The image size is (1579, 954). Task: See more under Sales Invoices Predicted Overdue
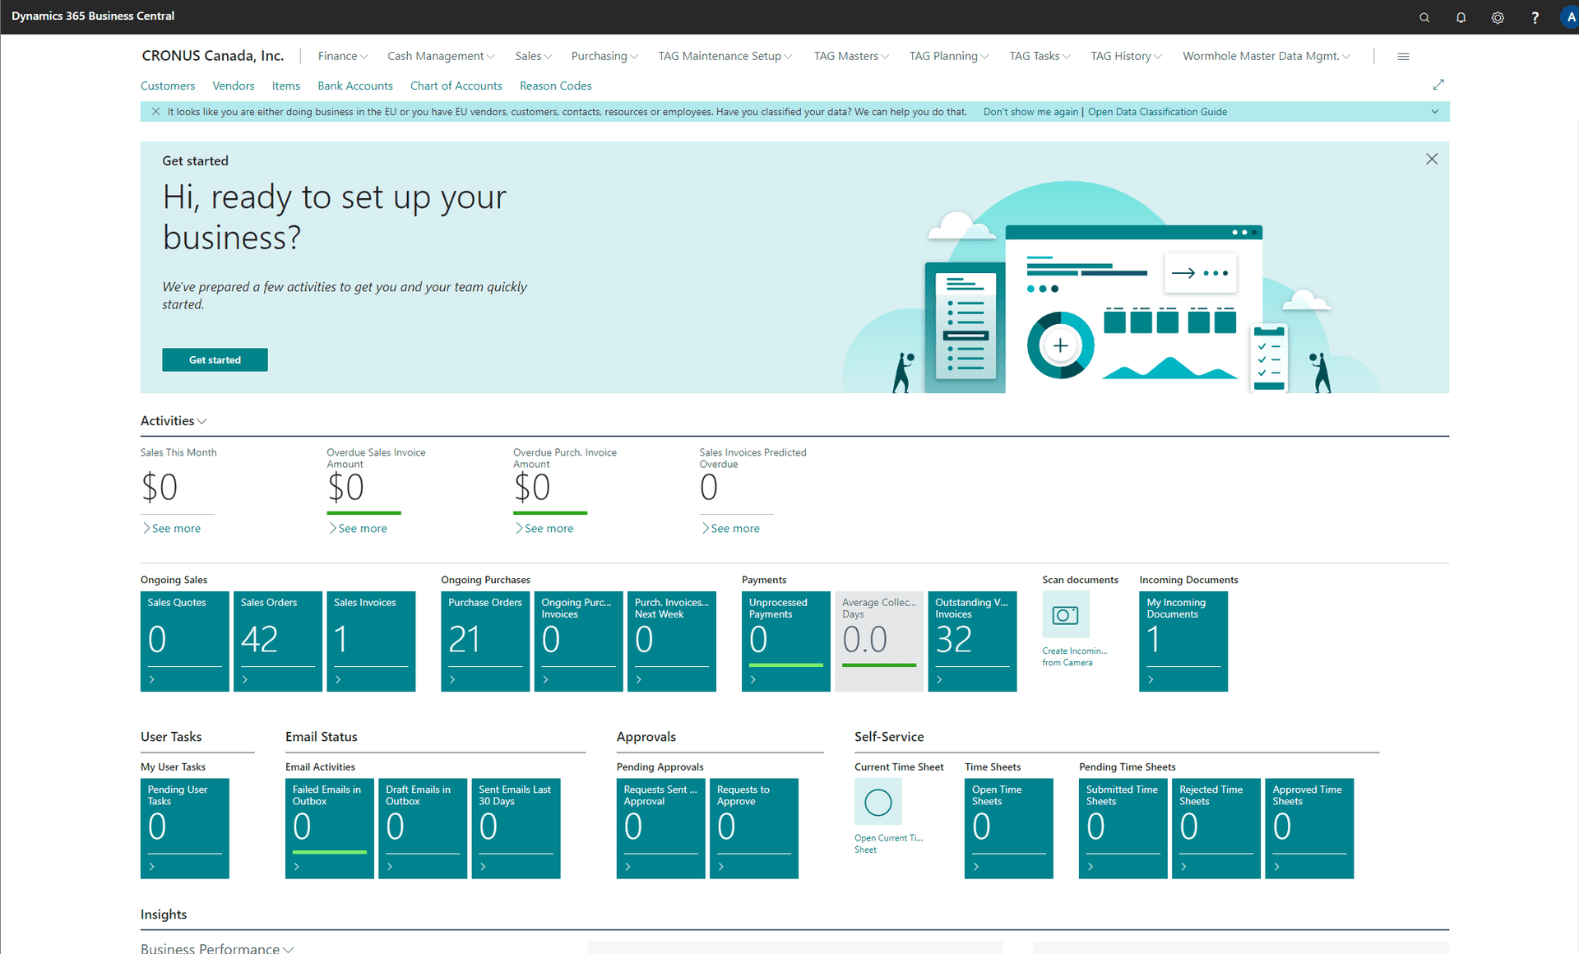[731, 528]
